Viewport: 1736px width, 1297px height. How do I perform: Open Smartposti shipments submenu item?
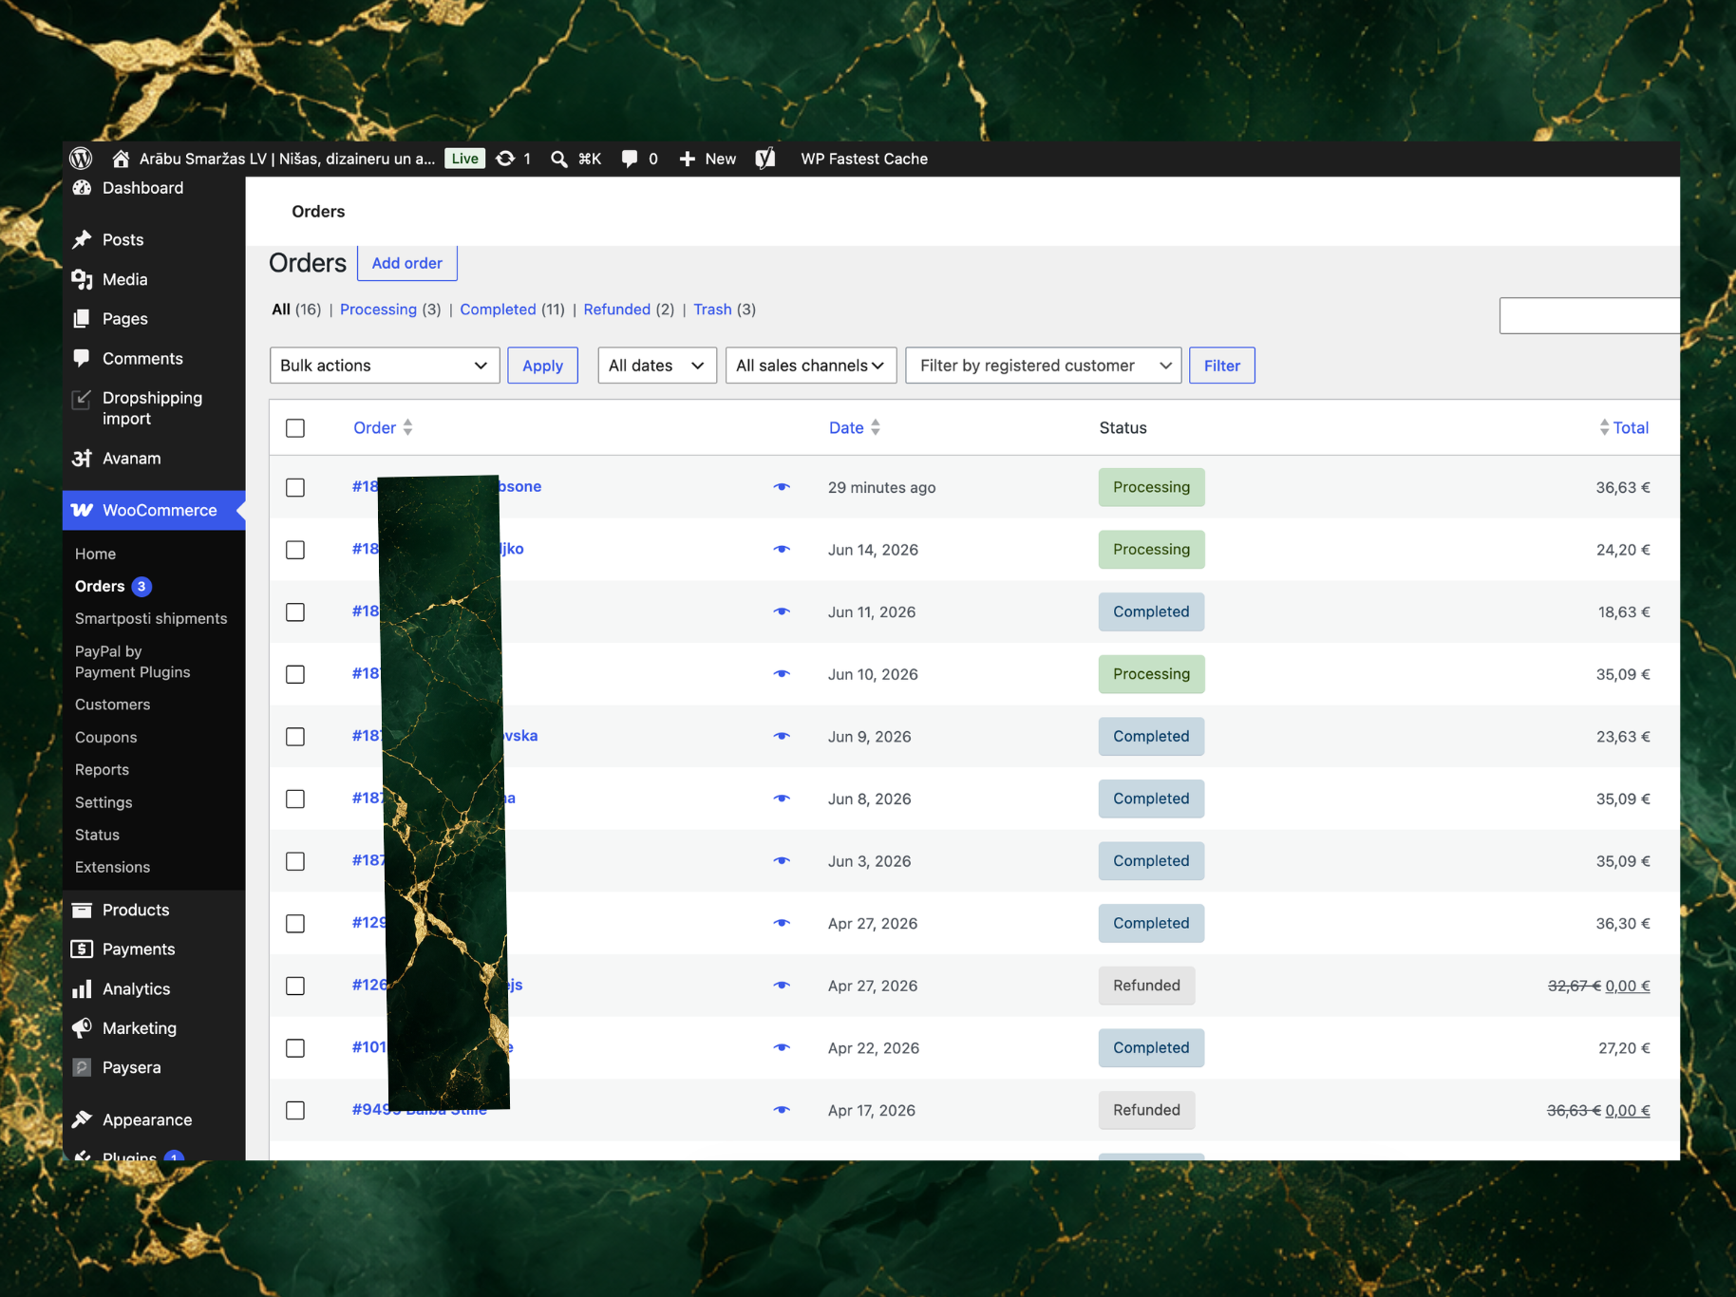(x=151, y=618)
